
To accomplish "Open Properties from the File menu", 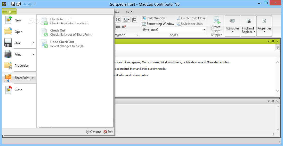I will tap(19, 66).
